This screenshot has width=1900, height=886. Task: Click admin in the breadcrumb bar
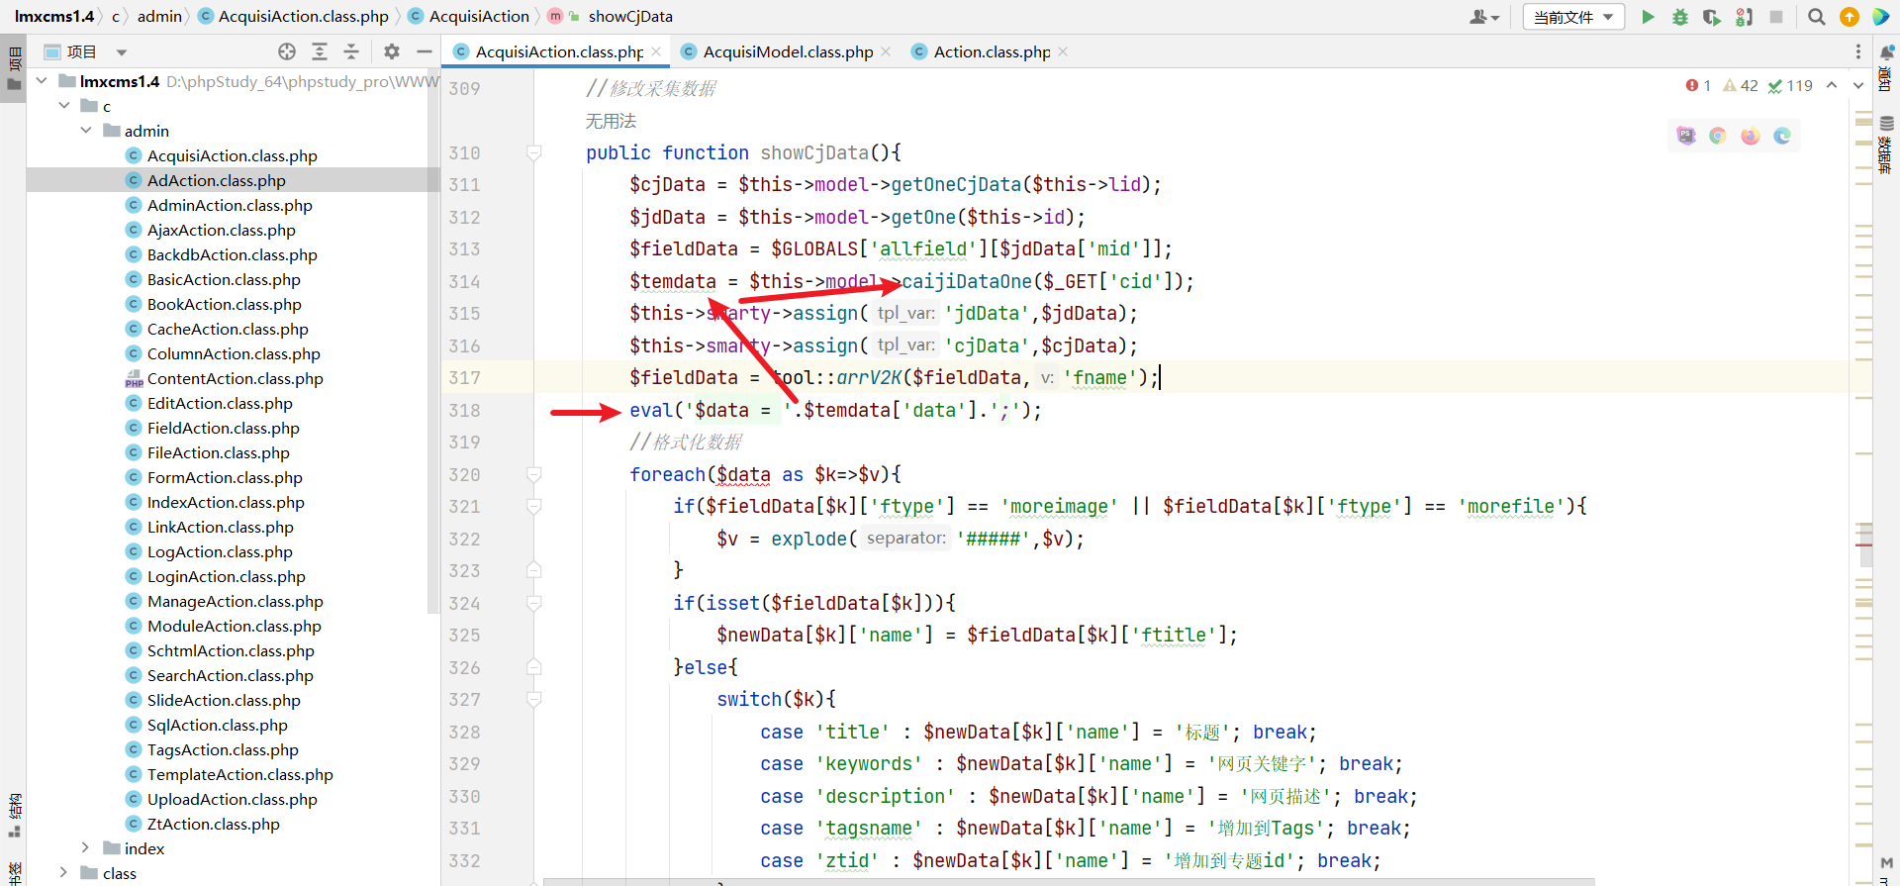[159, 16]
